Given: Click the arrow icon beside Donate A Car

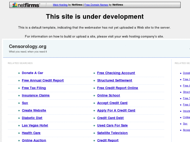Looking at the screenshot, I should pyautogui.click(x=19, y=73).
